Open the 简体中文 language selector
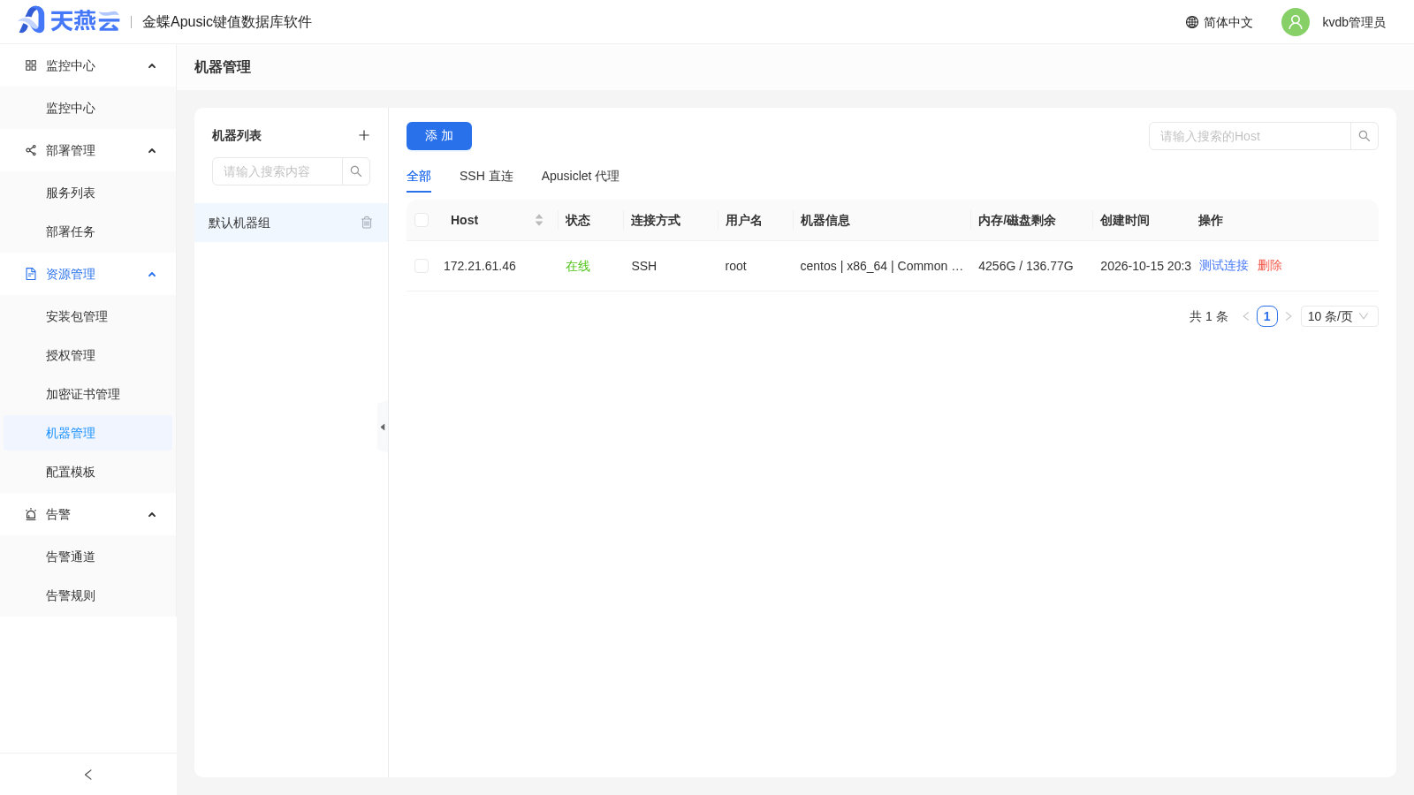 [x=1220, y=22]
